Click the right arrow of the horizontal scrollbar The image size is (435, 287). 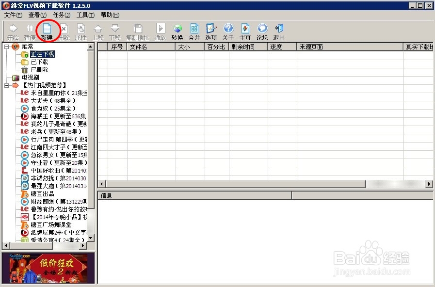pyautogui.click(x=430, y=184)
